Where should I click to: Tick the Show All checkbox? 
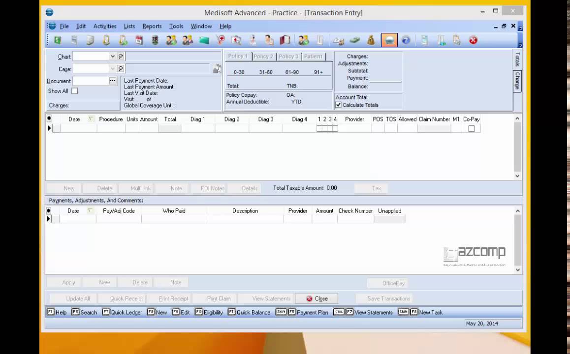(74, 91)
